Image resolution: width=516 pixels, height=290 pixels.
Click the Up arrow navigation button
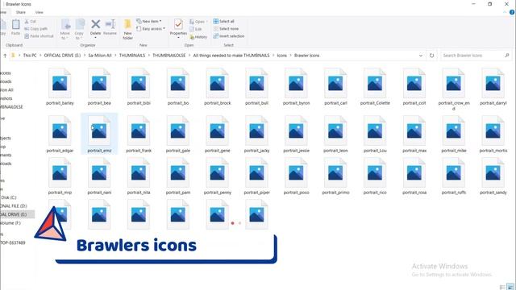pos(5,56)
